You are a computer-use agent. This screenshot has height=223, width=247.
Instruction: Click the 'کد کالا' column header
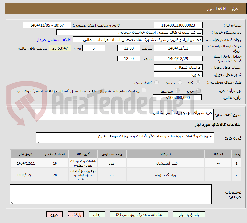click(218, 154)
